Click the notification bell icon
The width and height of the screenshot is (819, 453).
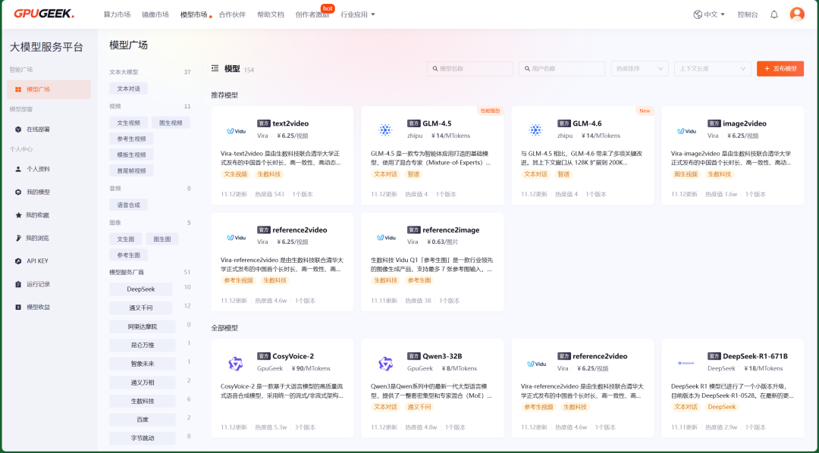point(773,13)
